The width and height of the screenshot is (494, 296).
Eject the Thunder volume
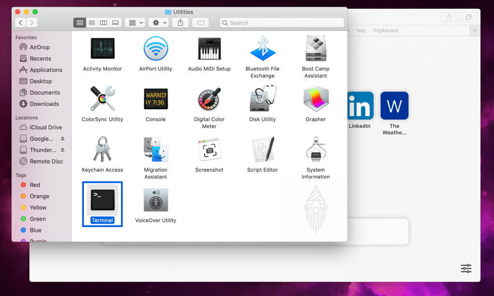coord(62,150)
